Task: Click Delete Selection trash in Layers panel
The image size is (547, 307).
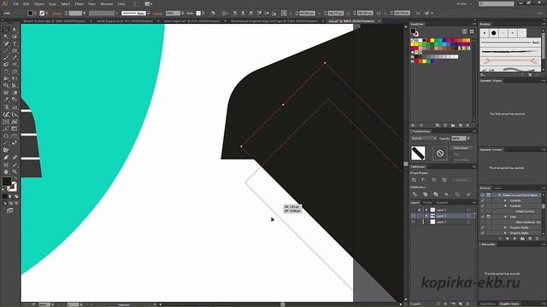Action: click(468, 304)
